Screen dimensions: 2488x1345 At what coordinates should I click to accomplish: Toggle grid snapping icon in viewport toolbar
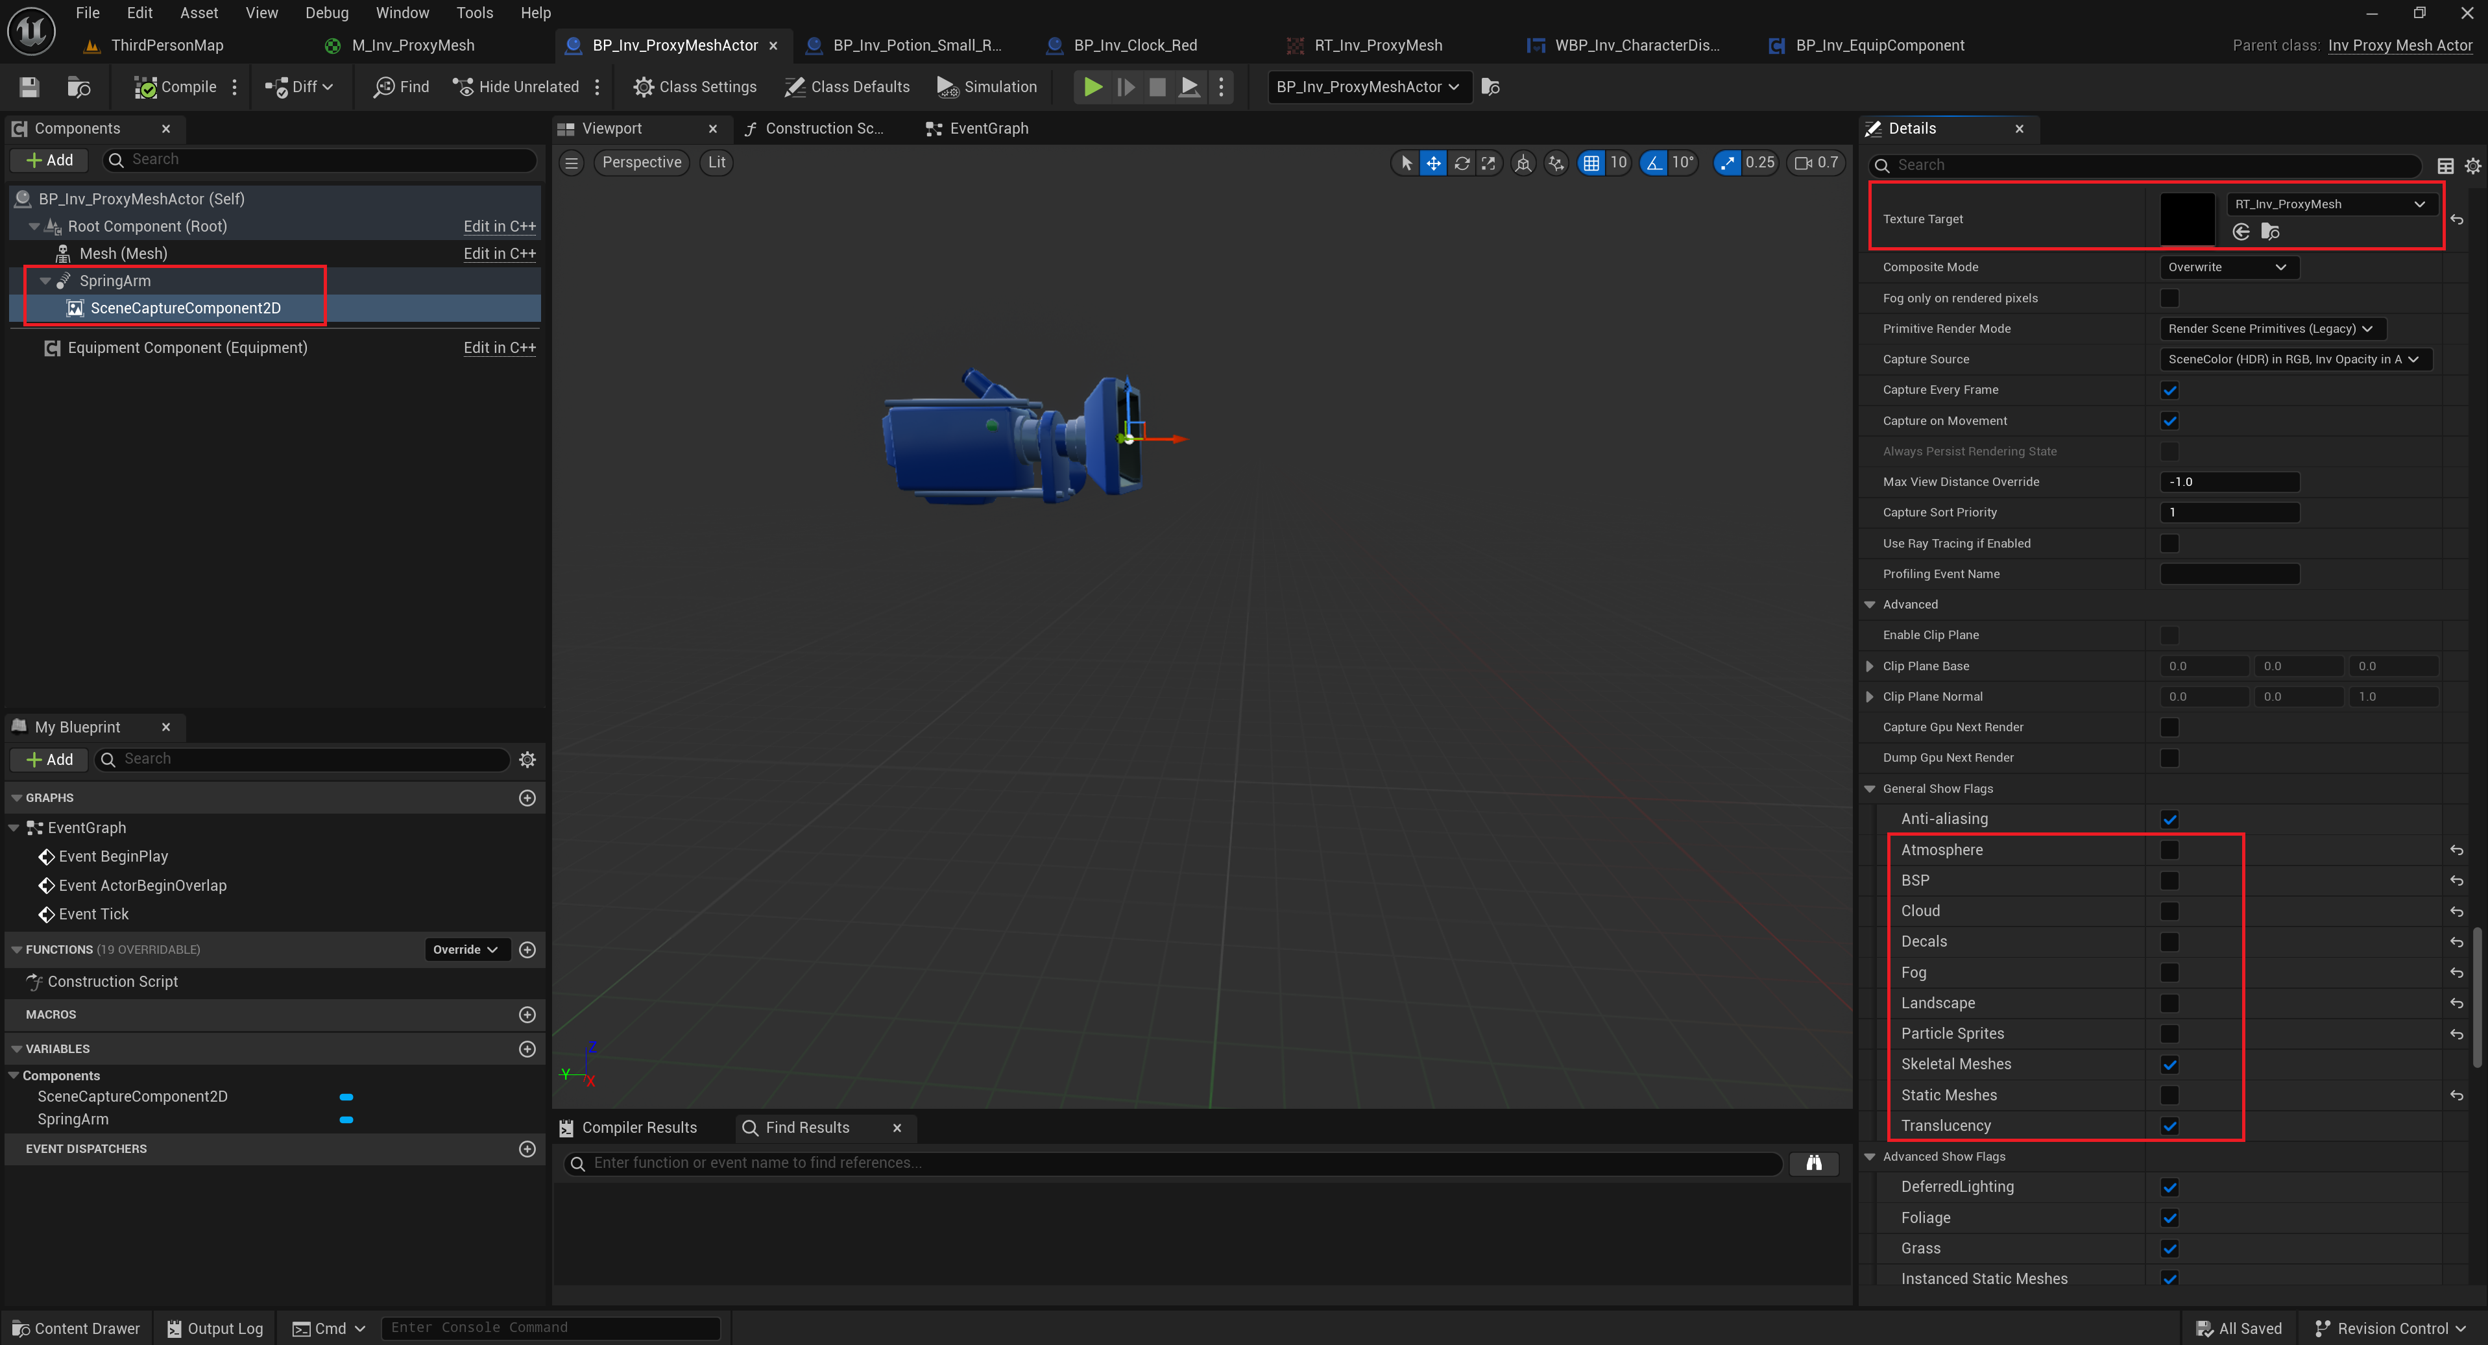pos(1591,162)
